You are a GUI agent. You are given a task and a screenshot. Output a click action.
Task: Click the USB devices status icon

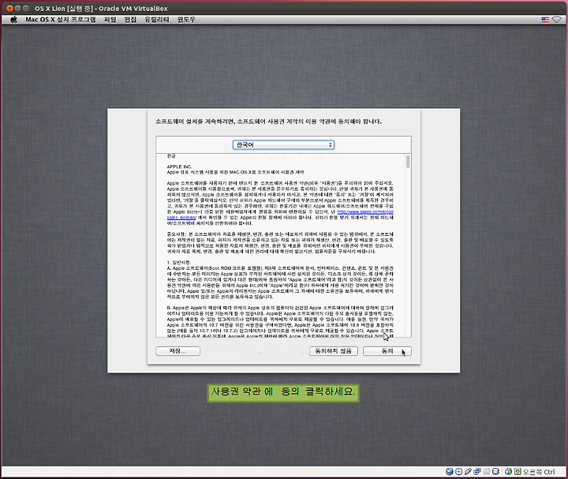click(468, 471)
